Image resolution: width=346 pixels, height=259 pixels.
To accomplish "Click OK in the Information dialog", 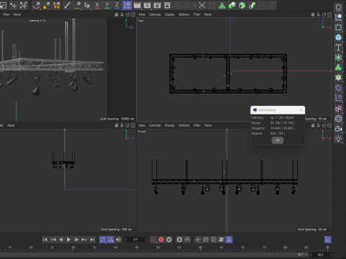I will point(278,140).
